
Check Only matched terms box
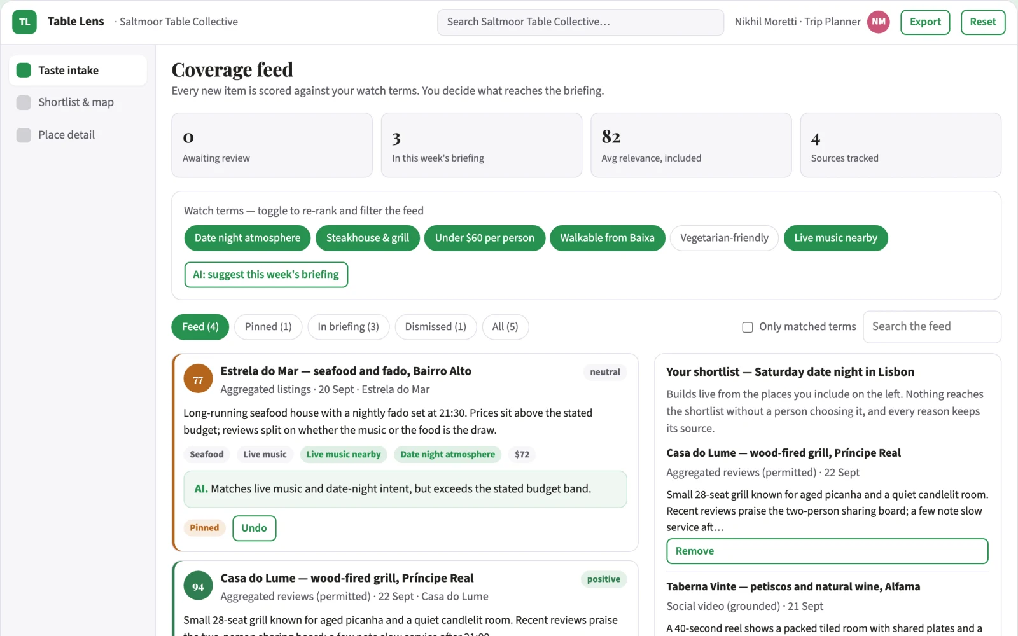coord(748,327)
